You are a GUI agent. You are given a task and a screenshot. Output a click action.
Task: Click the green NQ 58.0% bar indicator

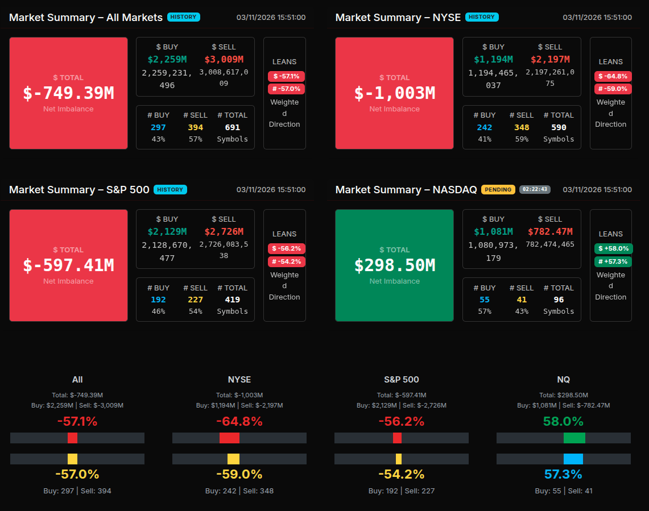tap(574, 438)
